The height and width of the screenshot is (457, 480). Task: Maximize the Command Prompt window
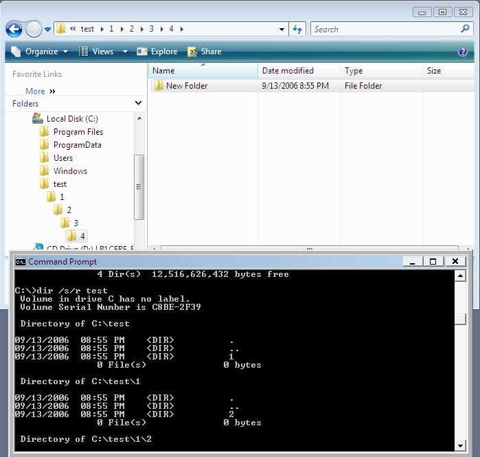tap(433, 262)
